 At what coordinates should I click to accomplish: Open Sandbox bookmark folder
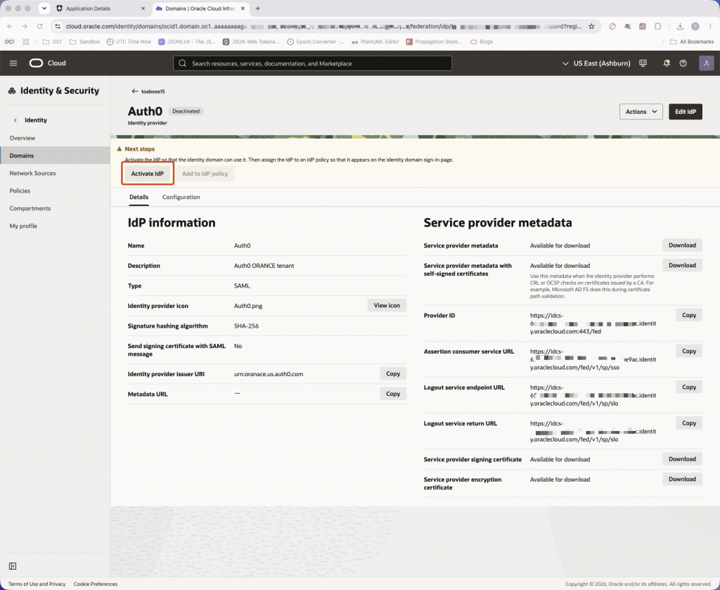[84, 41]
